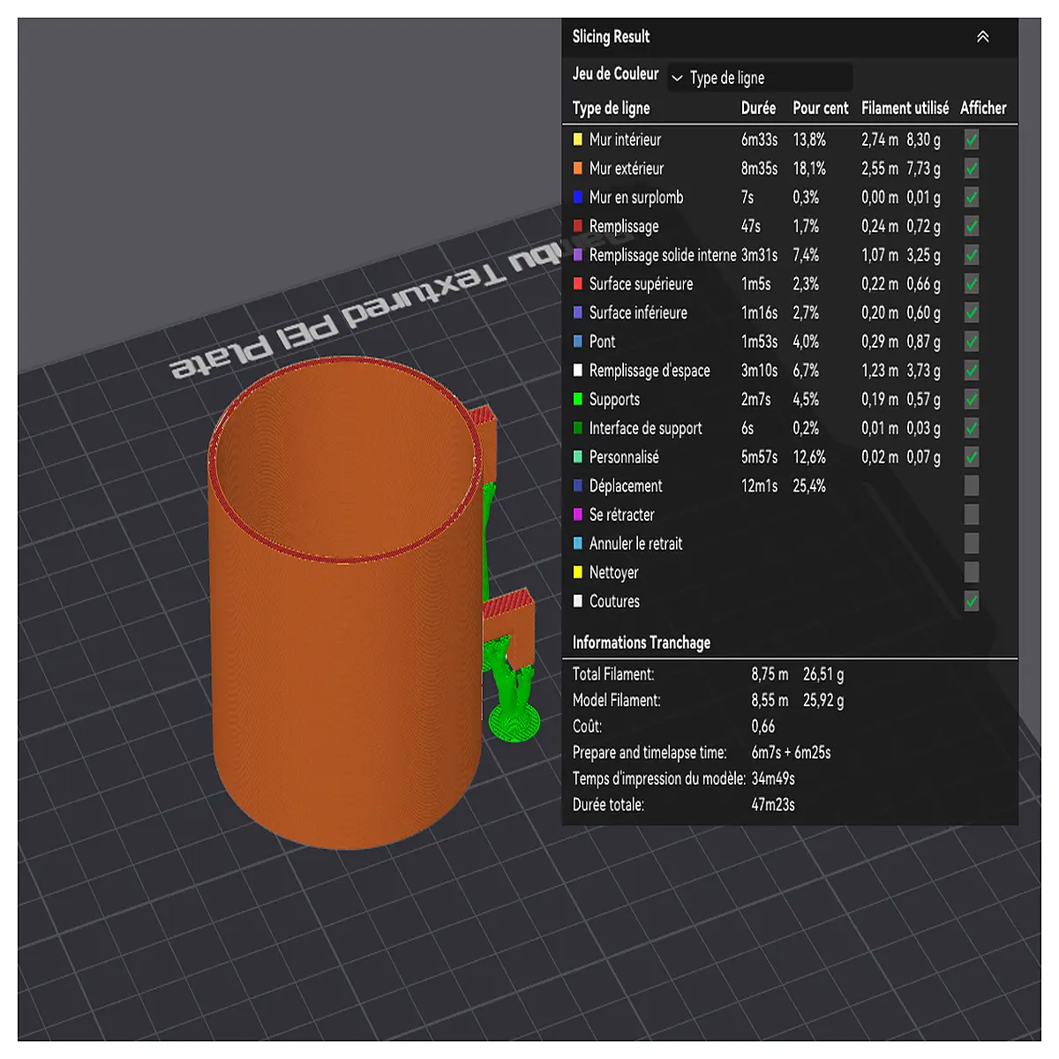Viewport: 1059px width, 1059px height.
Task: Toggle Mur en surplomb visibility checkbox
Action: [x=972, y=198]
